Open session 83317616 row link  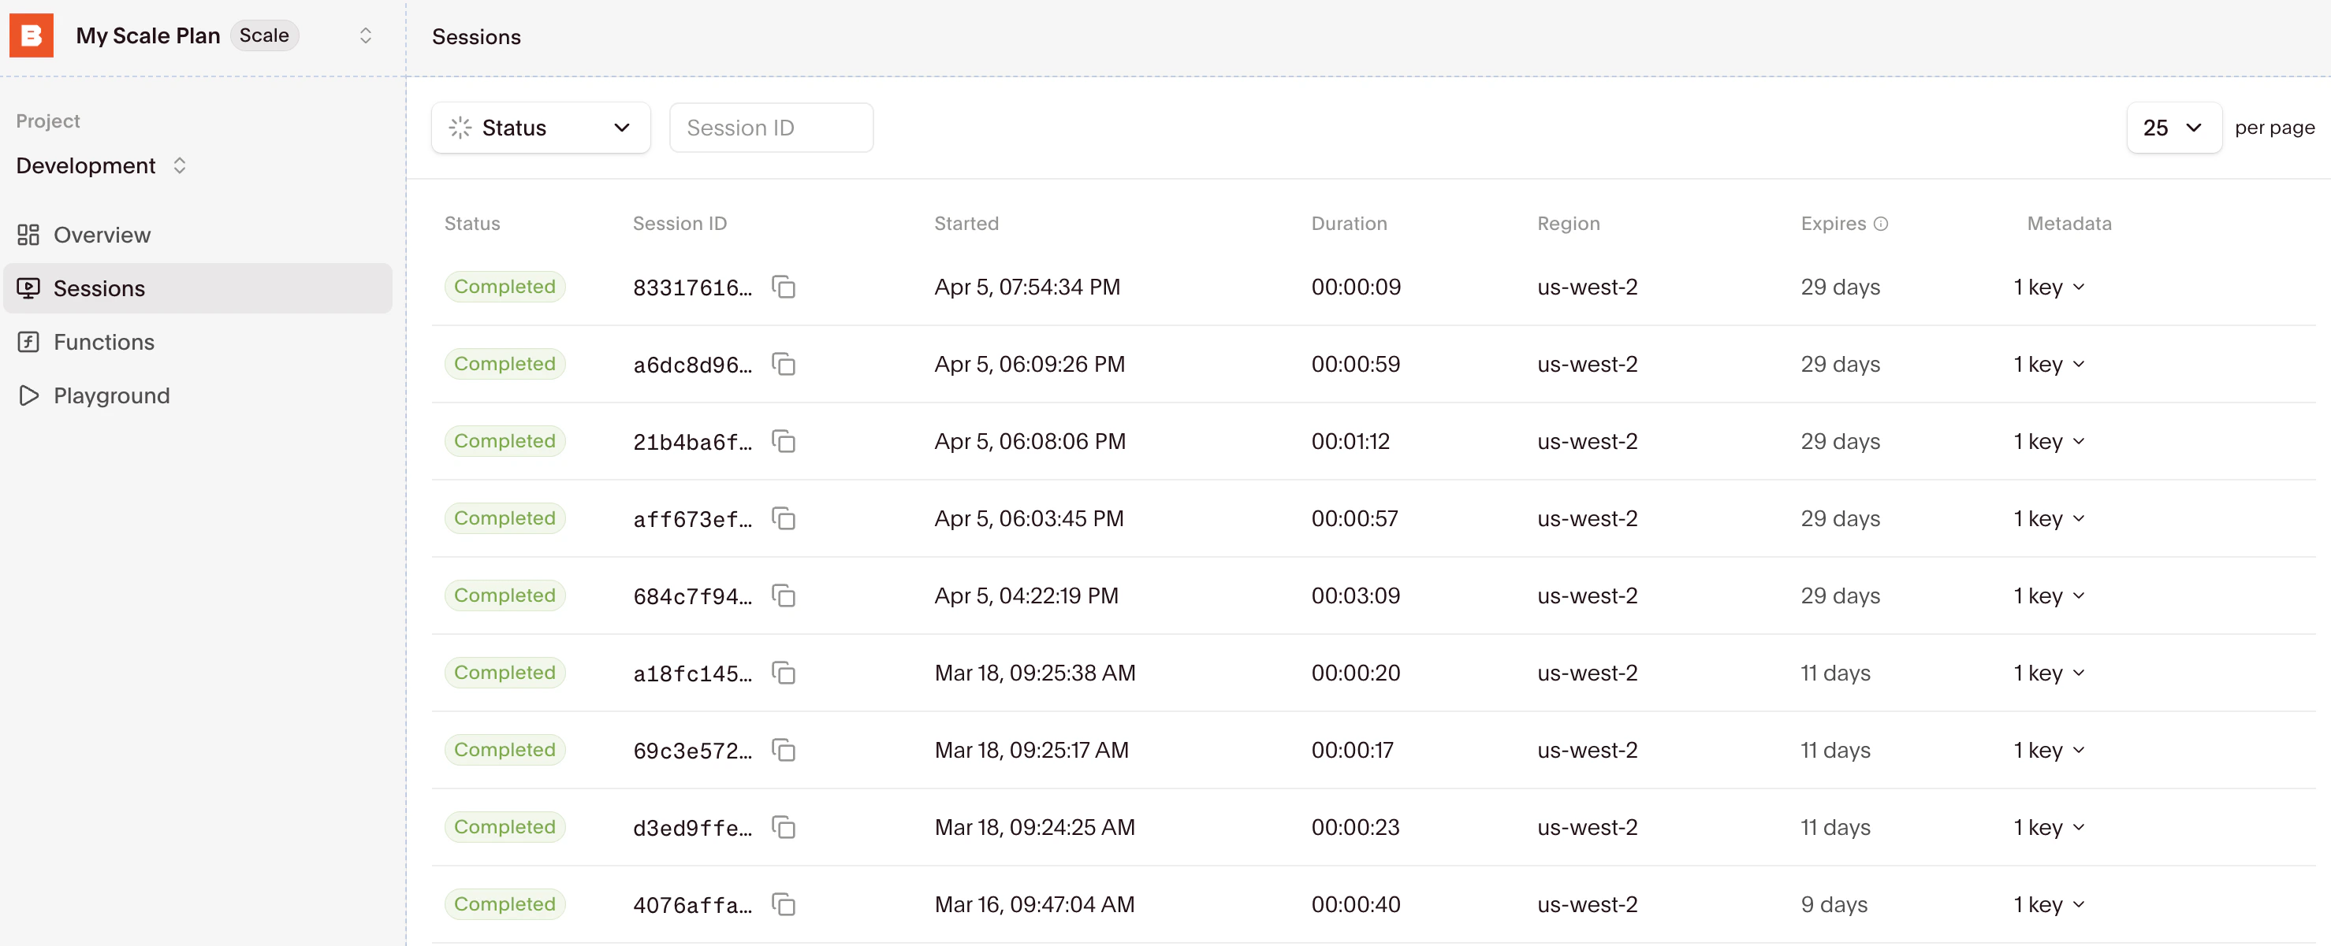coord(691,288)
